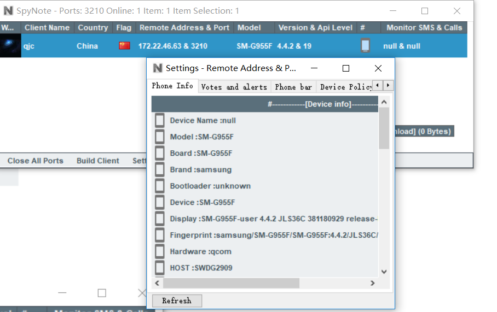
Task: Click the Version & Api Level column header
Action: click(x=315, y=27)
